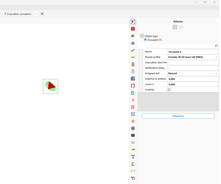Choose the stairs tool in toolbar
The width and height of the screenshot is (221, 184).
click(133, 50)
